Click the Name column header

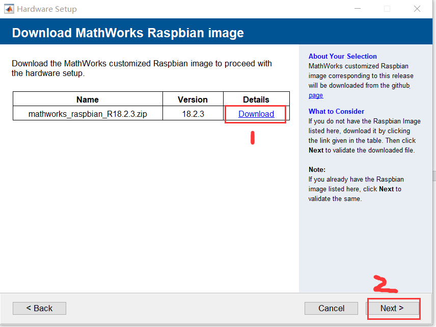click(x=88, y=99)
